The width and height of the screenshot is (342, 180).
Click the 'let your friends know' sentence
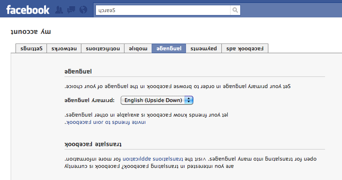[146, 115]
